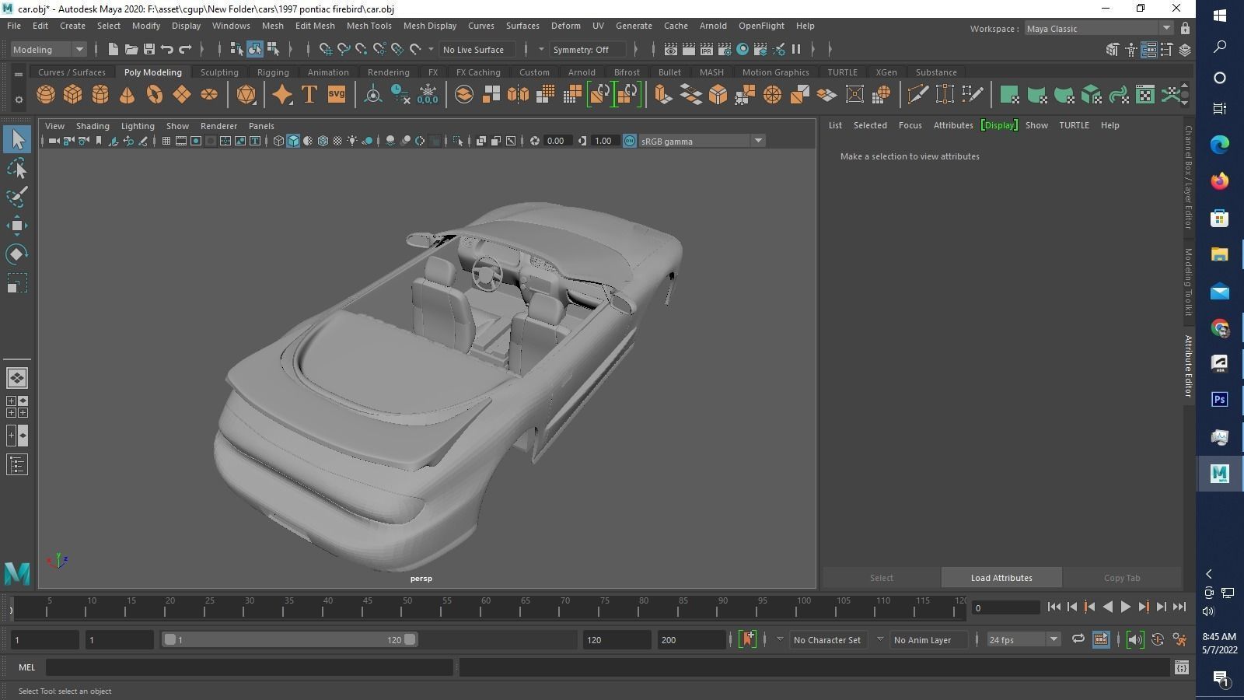Create a polygon torus from the shelf

(x=155, y=95)
